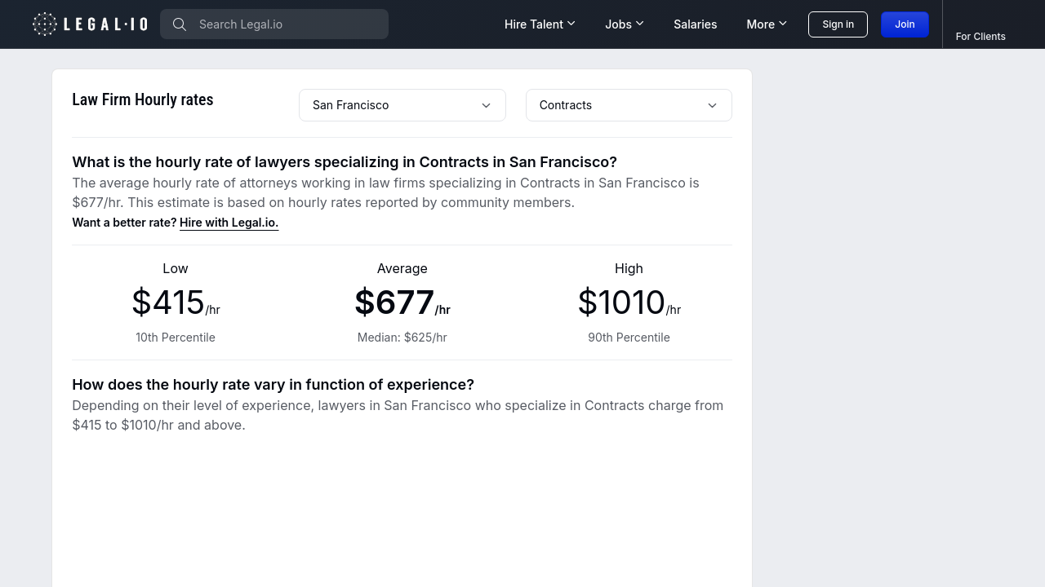
Task: Click the chevron next to Hire Talent
Action: 571,24
